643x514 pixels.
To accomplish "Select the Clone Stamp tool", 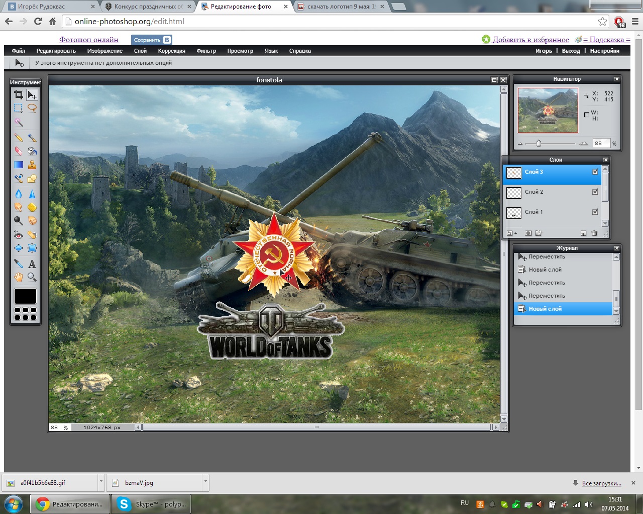I will pyautogui.click(x=32, y=165).
